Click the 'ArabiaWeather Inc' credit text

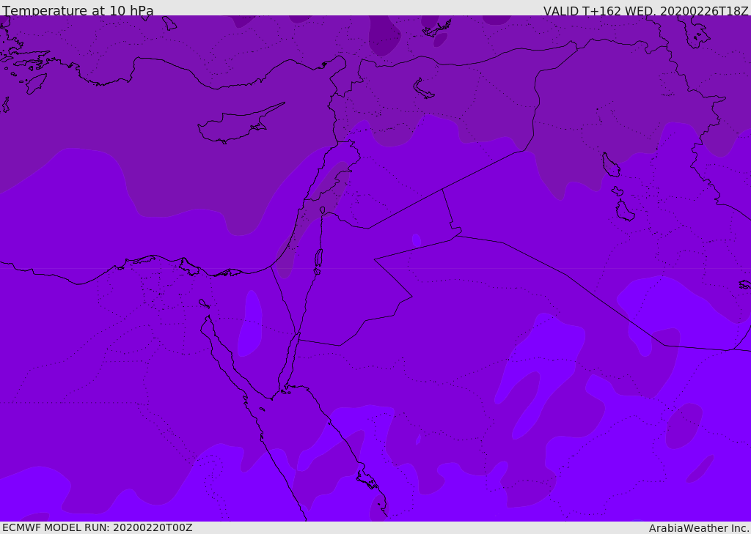click(698, 528)
